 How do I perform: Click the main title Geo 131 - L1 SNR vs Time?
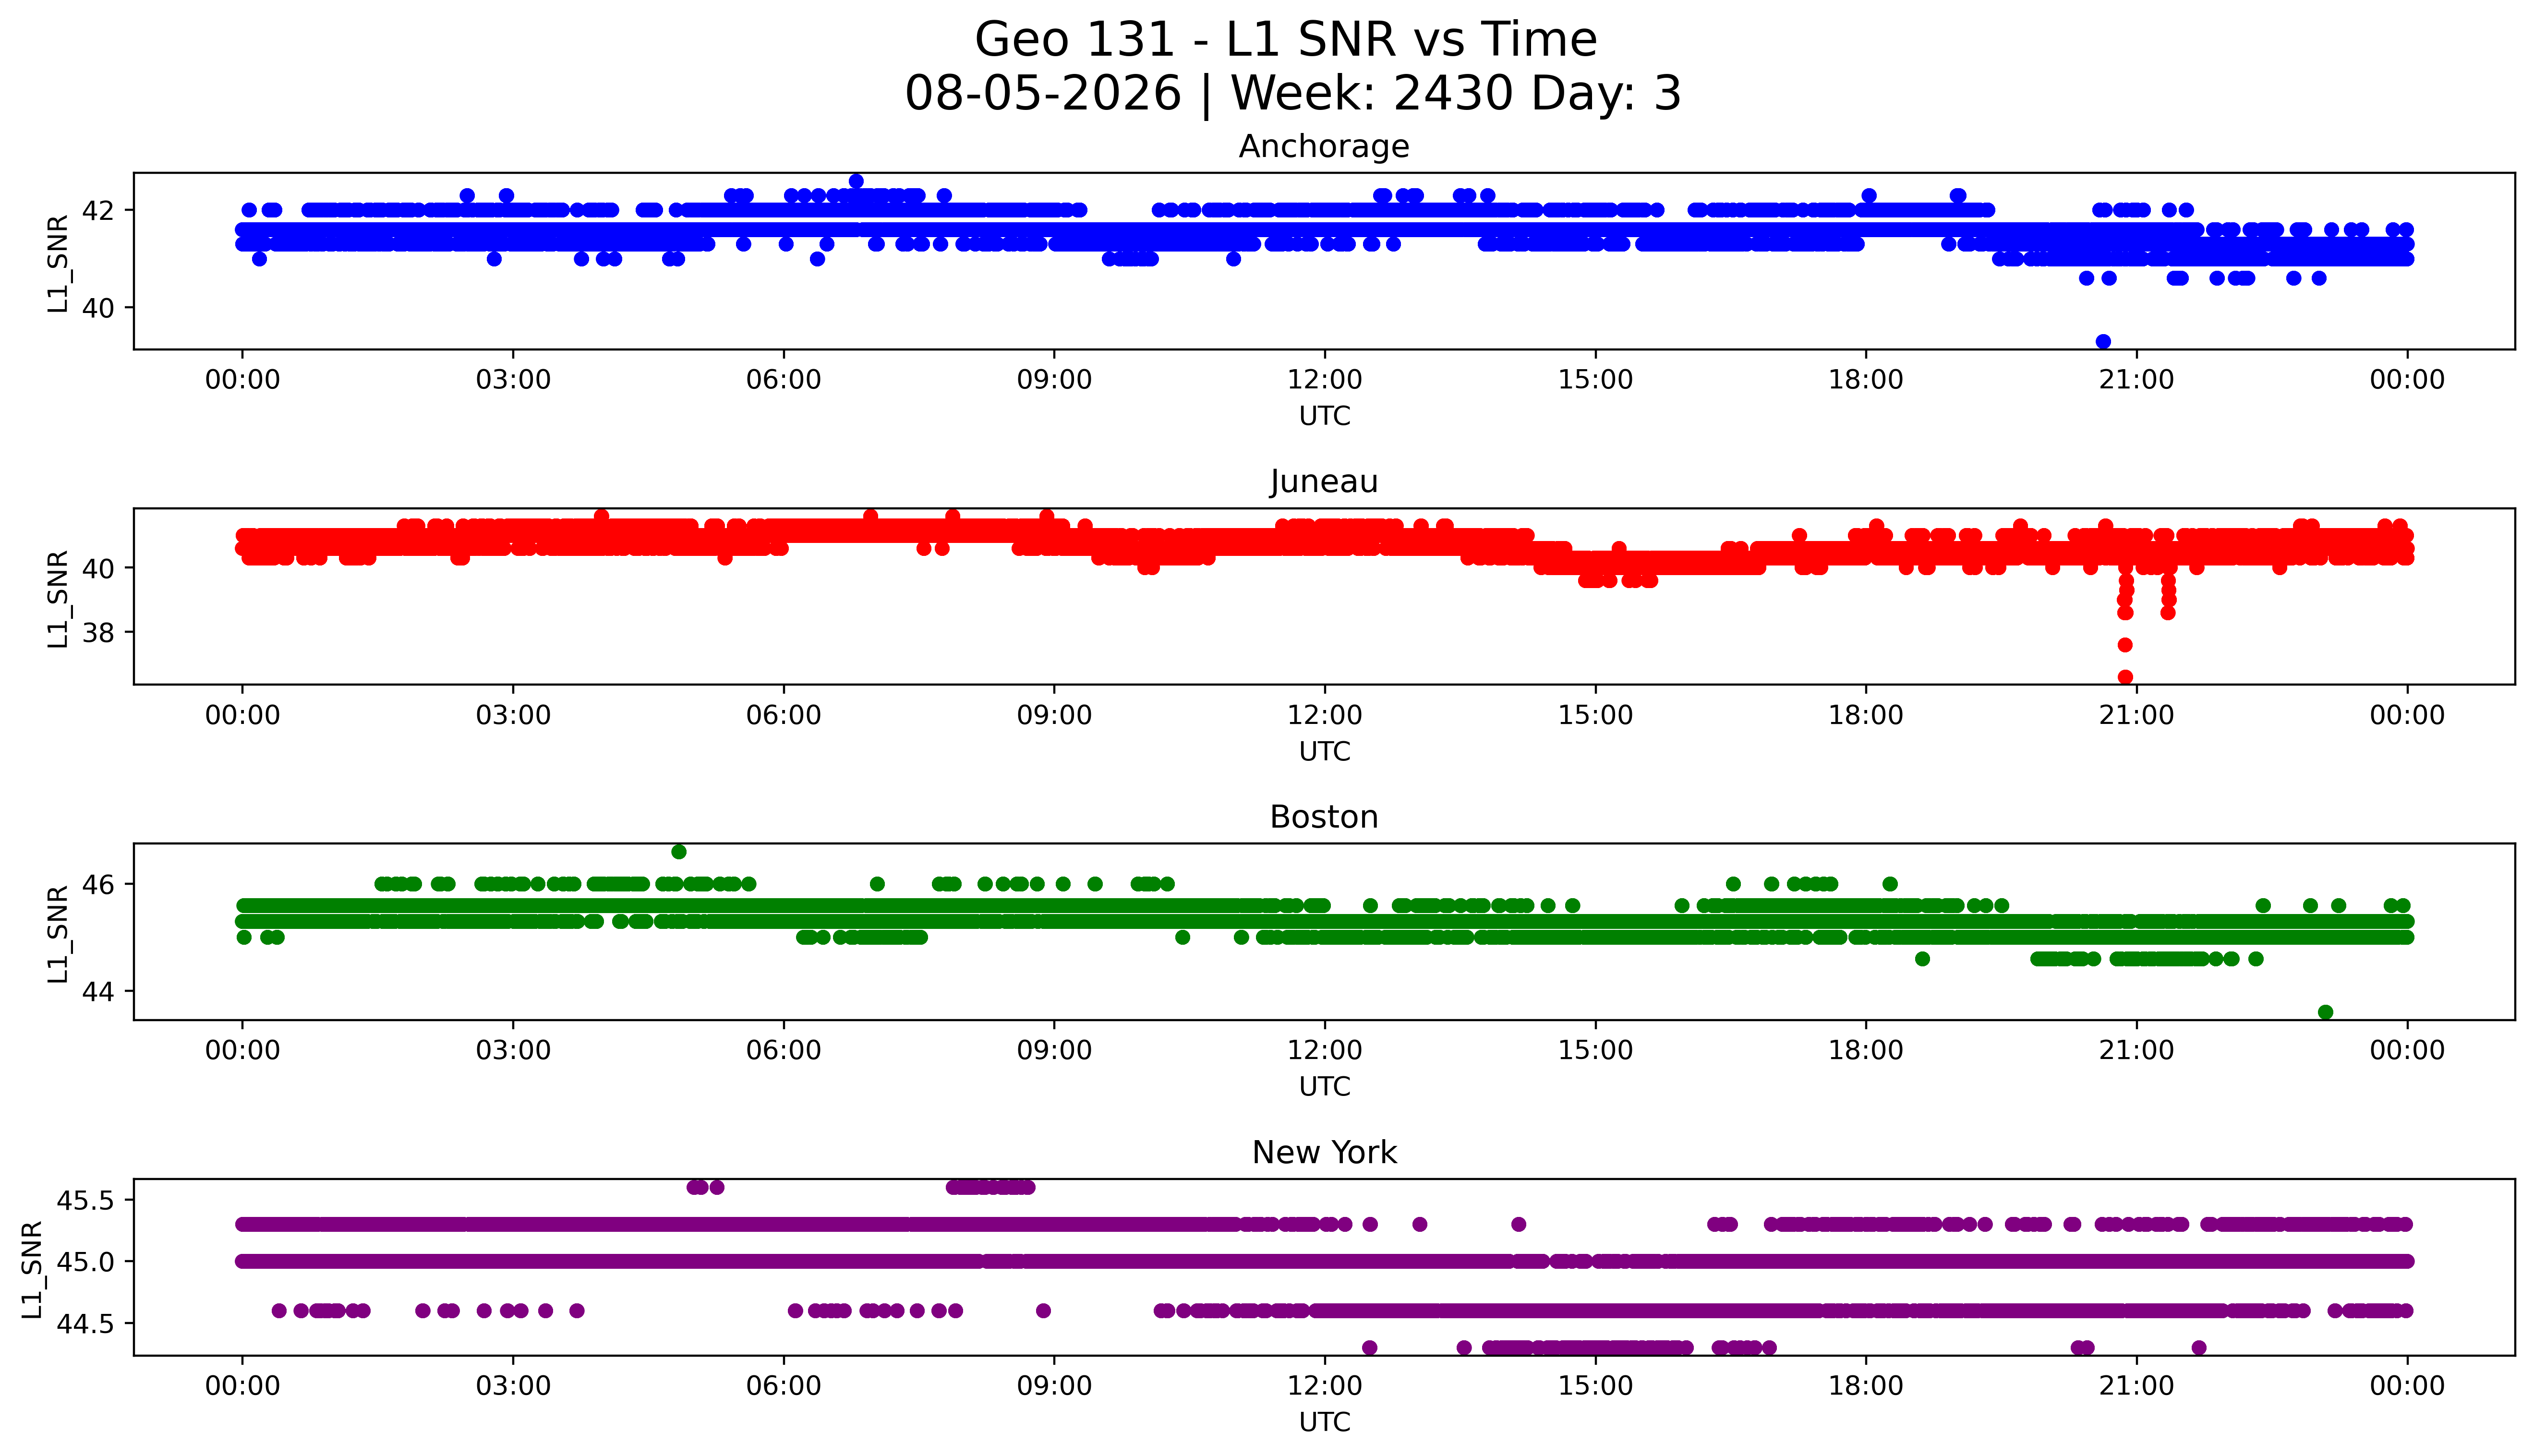pyautogui.click(x=1286, y=40)
